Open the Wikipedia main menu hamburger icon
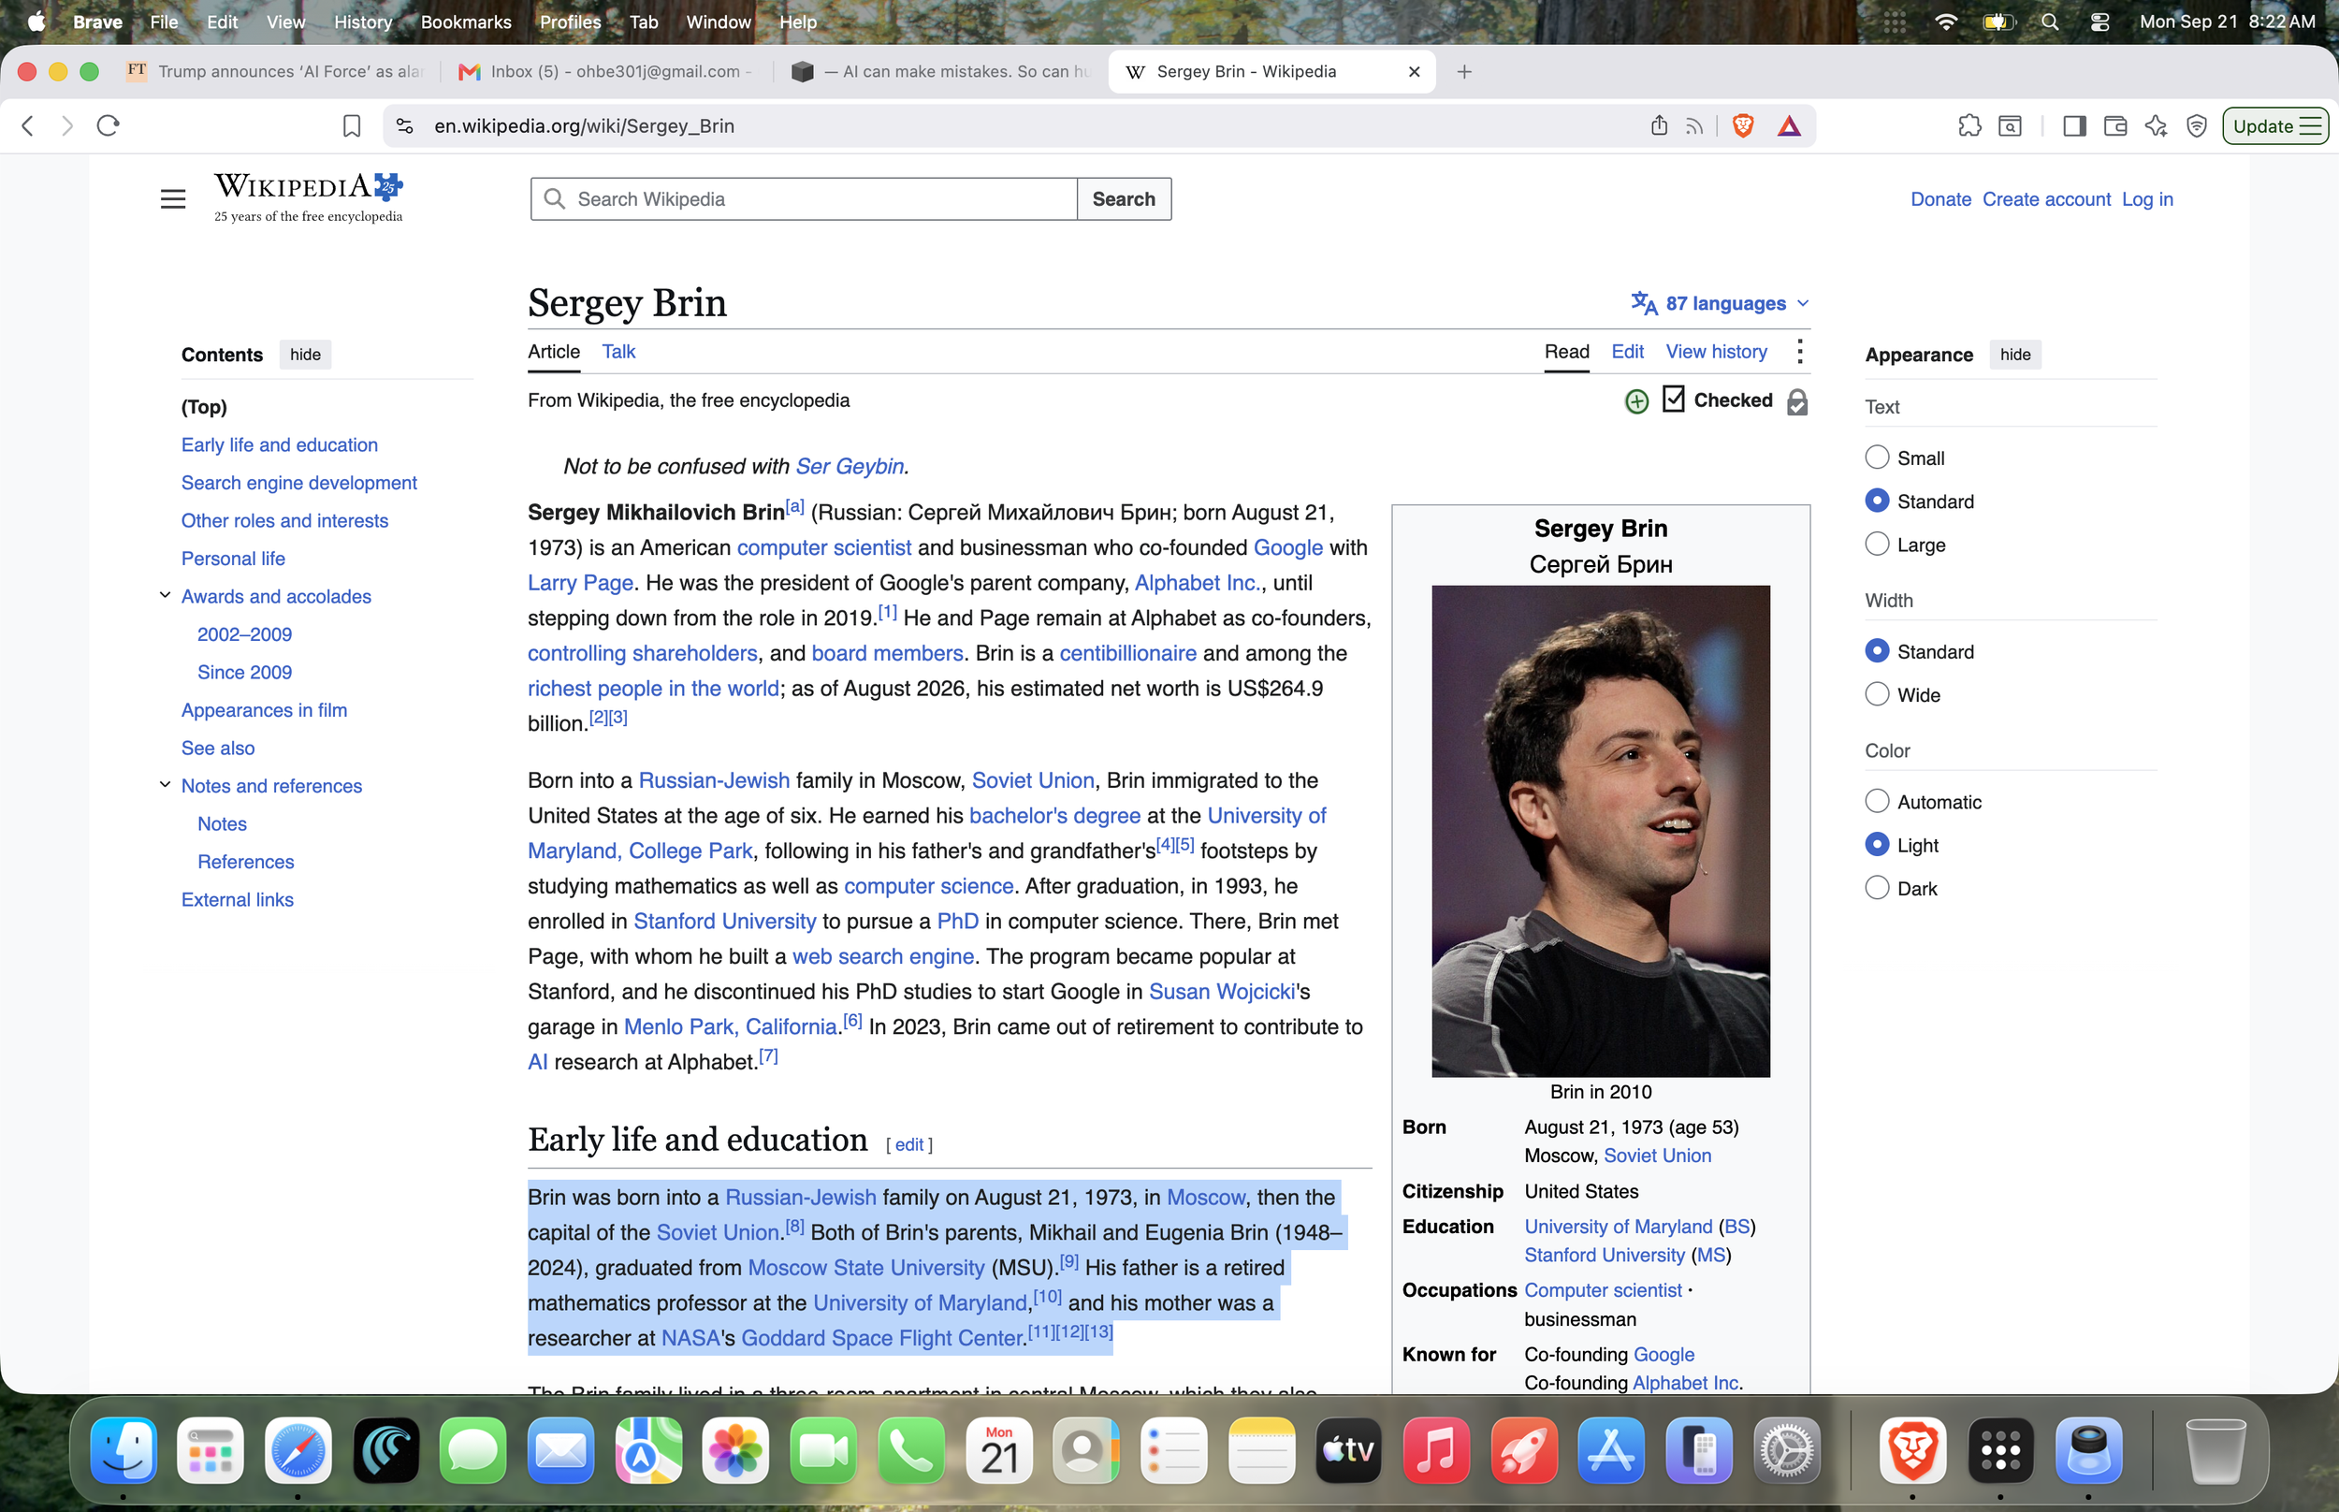Image resolution: width=2339 pixels, height=1512 pixels. [x=173, y=199]
